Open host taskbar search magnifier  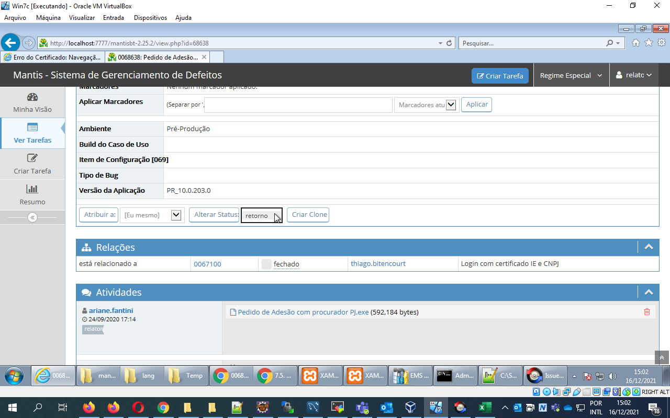tap(38, 408)
